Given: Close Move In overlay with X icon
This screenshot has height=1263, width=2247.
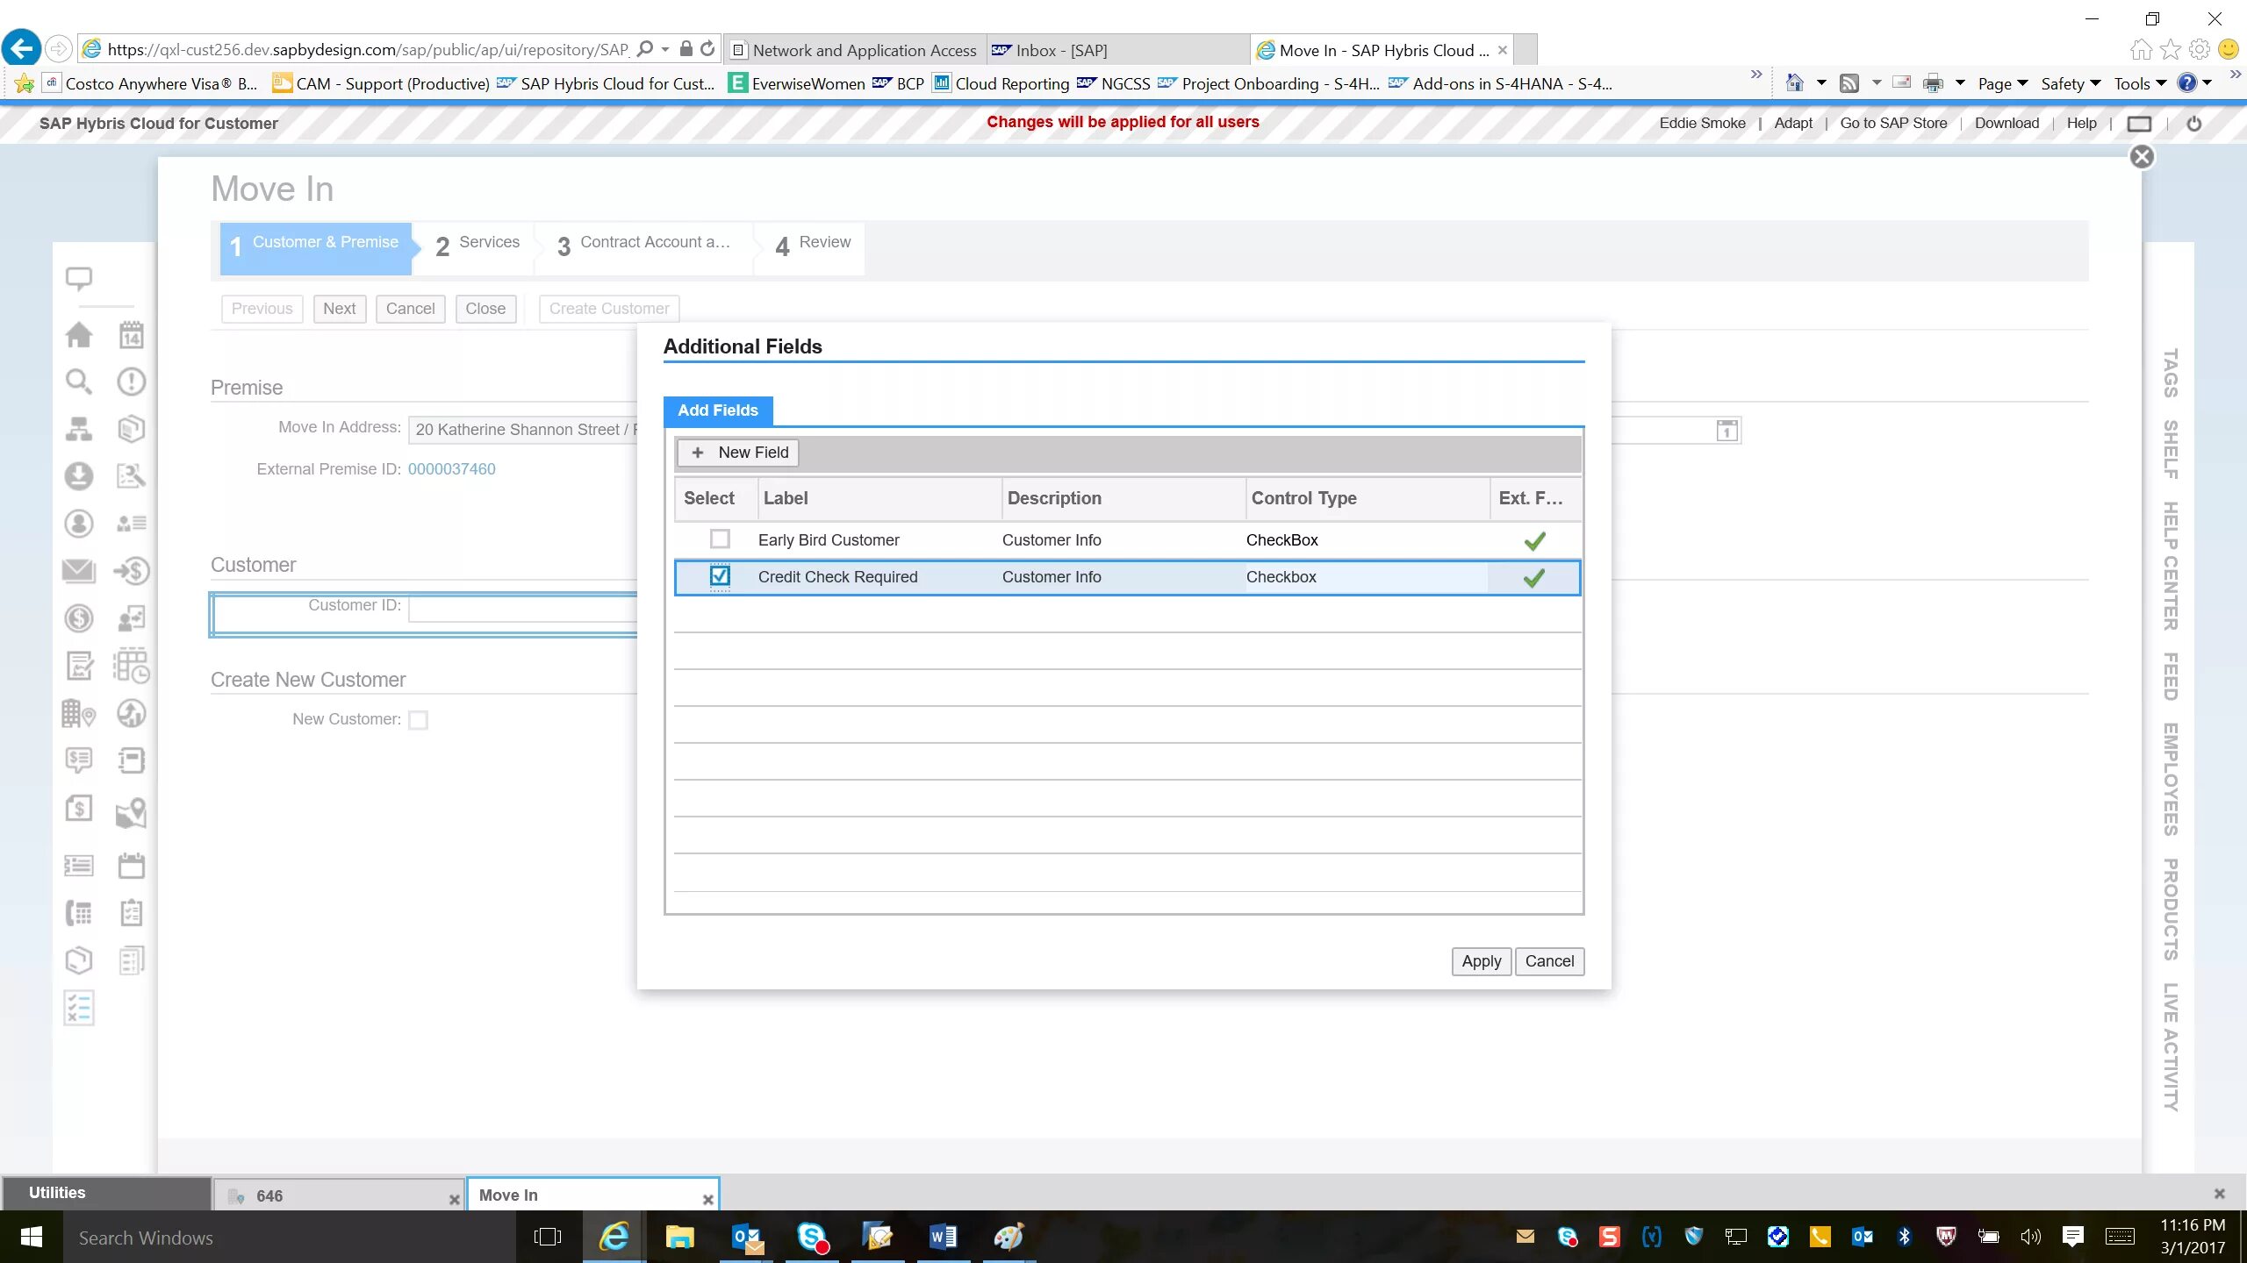Looking at the screenshot, I should click(x=2142, y=157).
